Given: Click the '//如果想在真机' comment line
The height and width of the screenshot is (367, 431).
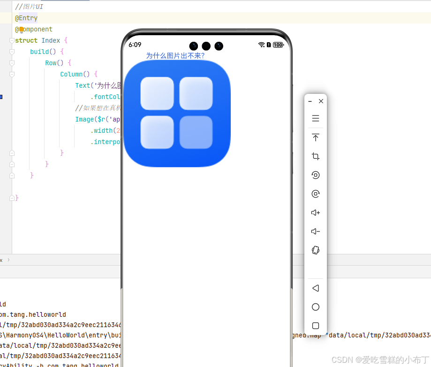Looking at the screenshot, I should pyautogui.click(x=98, y=108).
